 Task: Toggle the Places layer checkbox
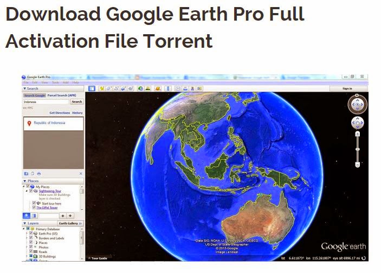(31, 243)
